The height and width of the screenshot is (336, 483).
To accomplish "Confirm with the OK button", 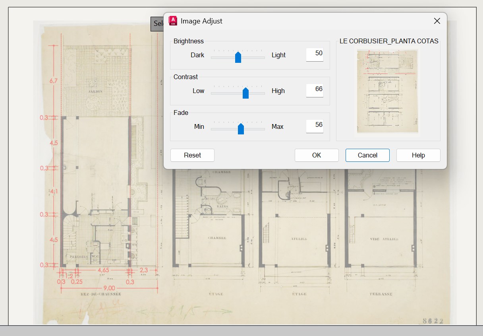I will 317,155.
